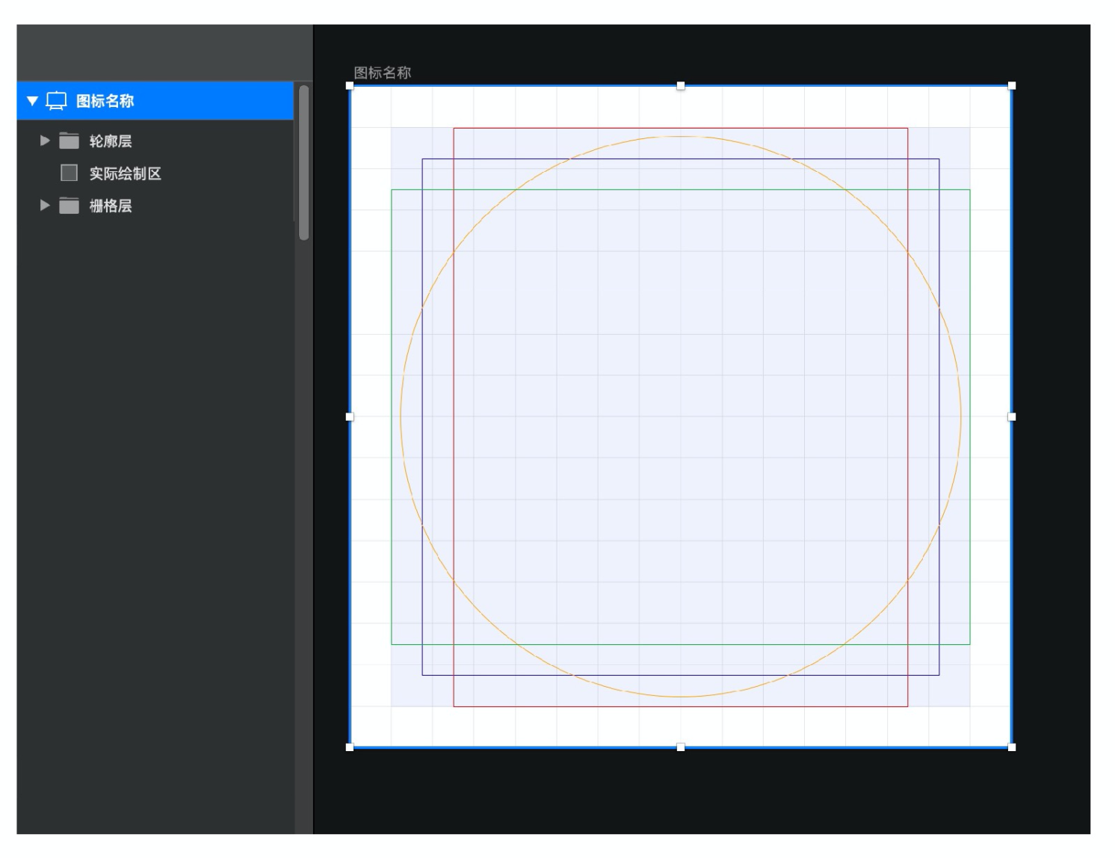This screenshot has width=1115, height=858.
Task: Click the bottom-right artboard selection handle
Action: tap(1012, 747)
